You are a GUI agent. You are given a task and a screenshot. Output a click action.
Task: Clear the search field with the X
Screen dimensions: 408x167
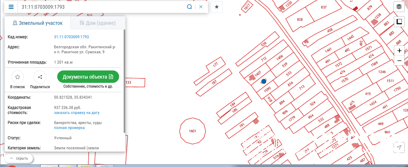[201, 7]
